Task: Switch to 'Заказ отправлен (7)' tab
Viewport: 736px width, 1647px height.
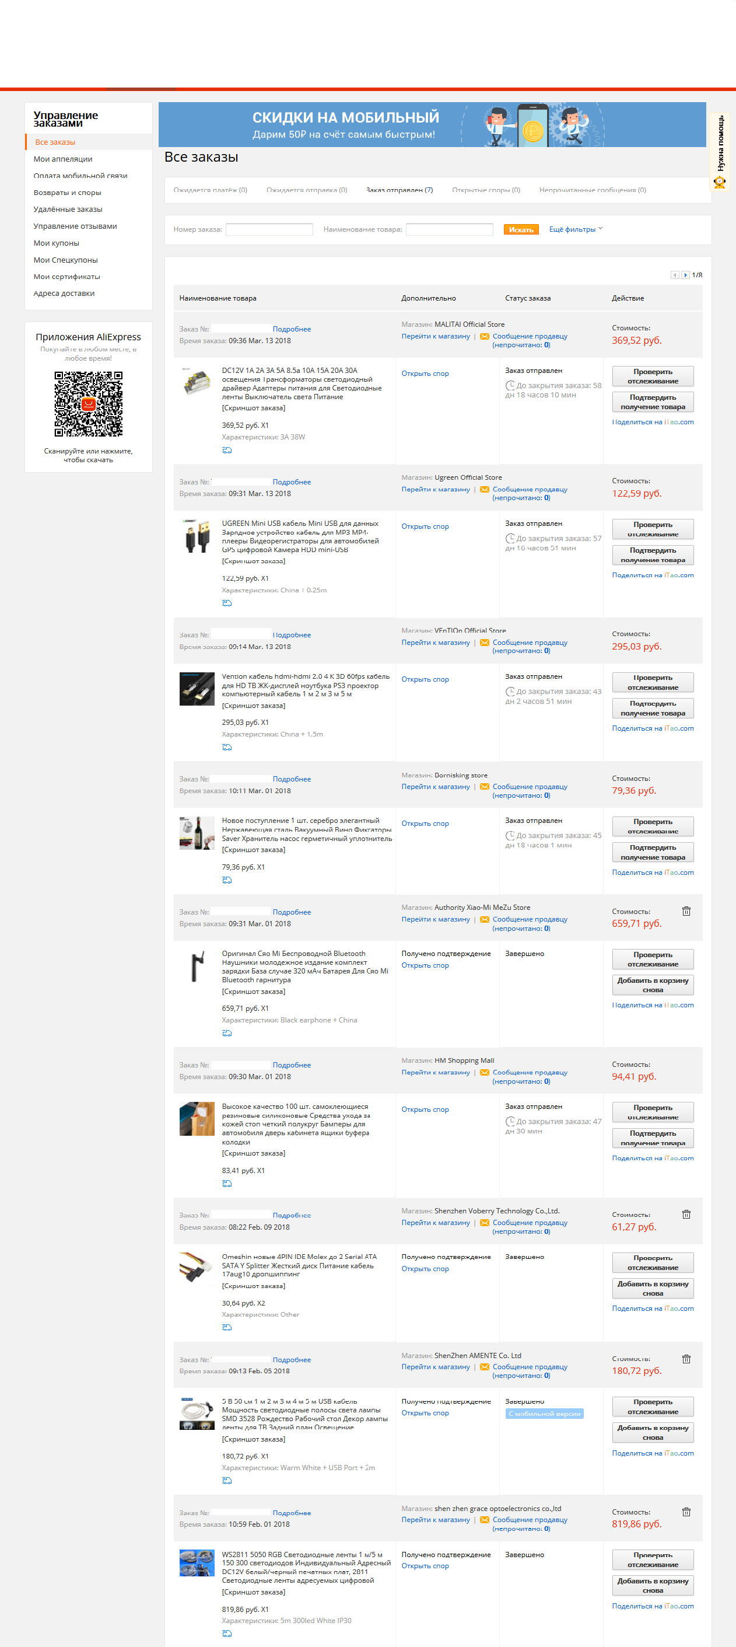Action: (x=399, y=190)
